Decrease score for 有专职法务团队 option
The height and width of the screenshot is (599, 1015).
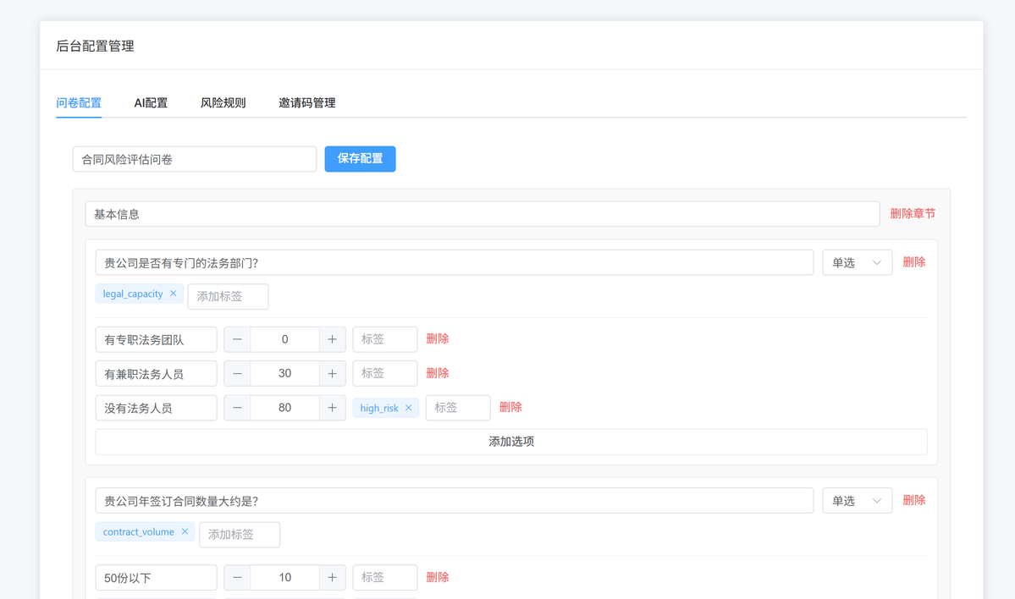click(x=238, y=339)
